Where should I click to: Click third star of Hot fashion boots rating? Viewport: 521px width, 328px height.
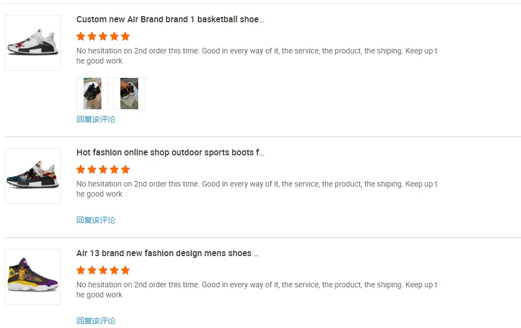pyautogui.click(x=103, y=169)
